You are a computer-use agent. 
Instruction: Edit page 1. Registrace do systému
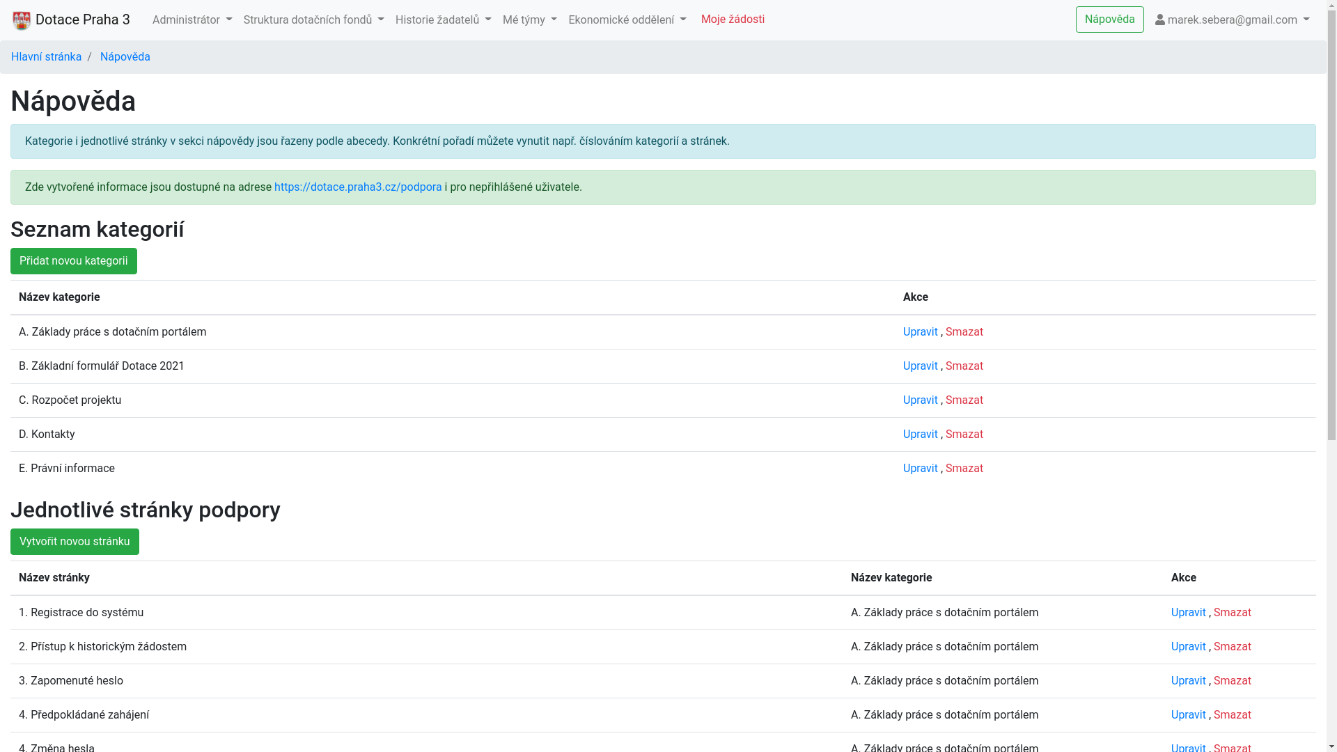(x=1188, y=613)
